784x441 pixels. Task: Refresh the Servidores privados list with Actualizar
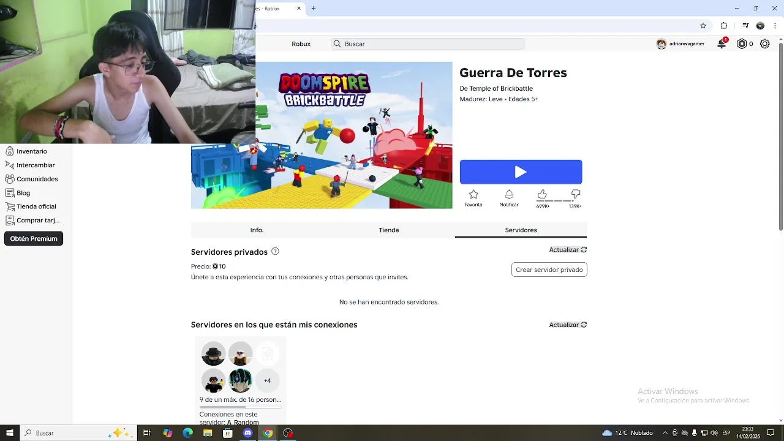point(568,250)
